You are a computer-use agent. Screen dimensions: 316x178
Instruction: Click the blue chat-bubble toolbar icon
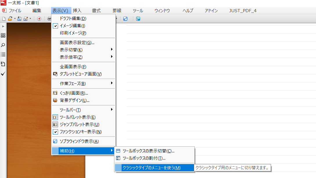pyautogui.click(x=138, y=19)
